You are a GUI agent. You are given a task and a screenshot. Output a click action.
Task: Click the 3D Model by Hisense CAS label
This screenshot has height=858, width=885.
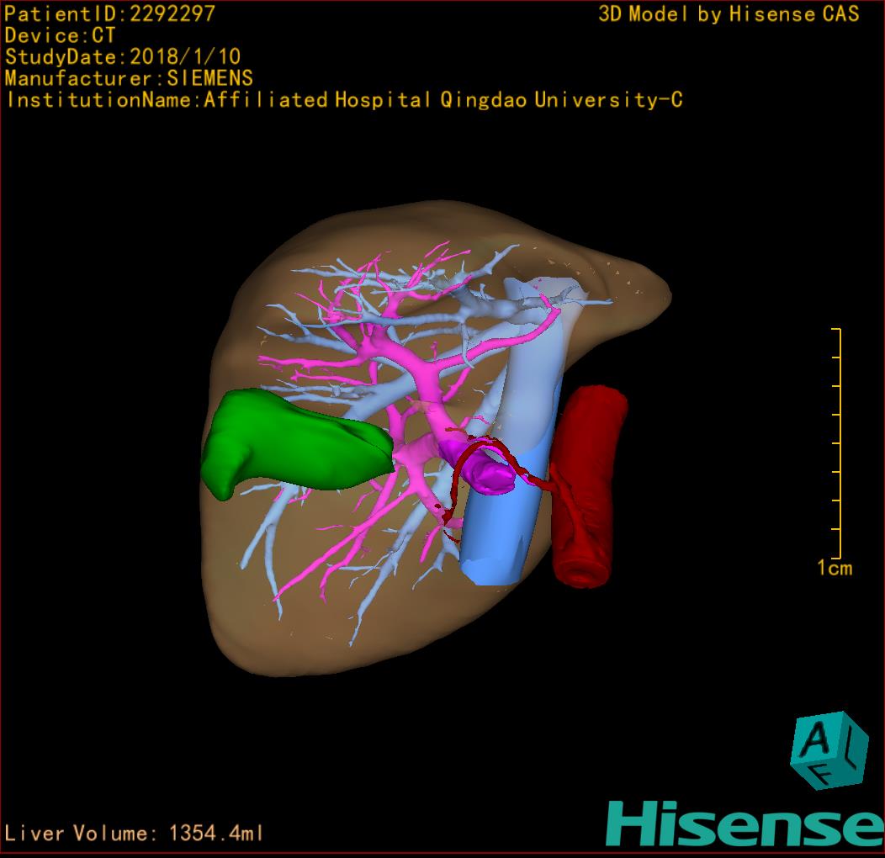pyautogui.click(x=729, y=13)
